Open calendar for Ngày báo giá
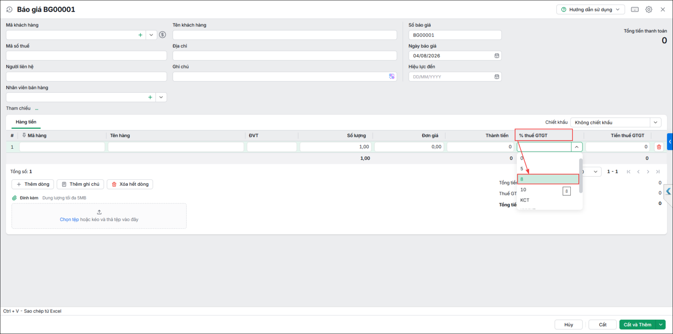 click(x=497, y=55)
